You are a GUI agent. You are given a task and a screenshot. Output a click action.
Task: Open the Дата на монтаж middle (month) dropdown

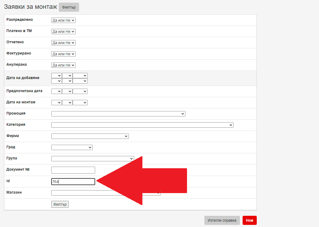67,103
